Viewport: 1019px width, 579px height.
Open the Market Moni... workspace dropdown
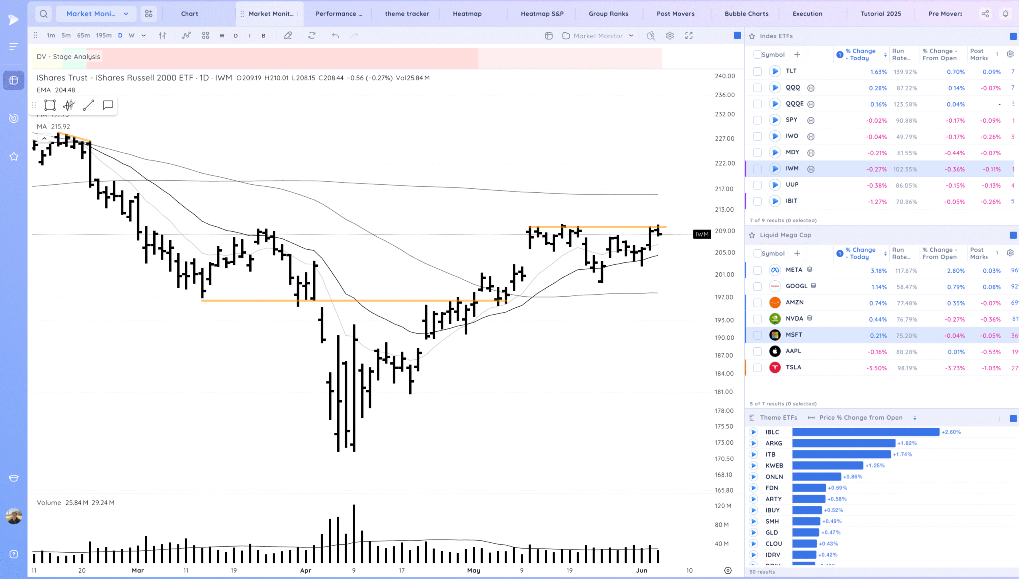(x=96, y=14)
